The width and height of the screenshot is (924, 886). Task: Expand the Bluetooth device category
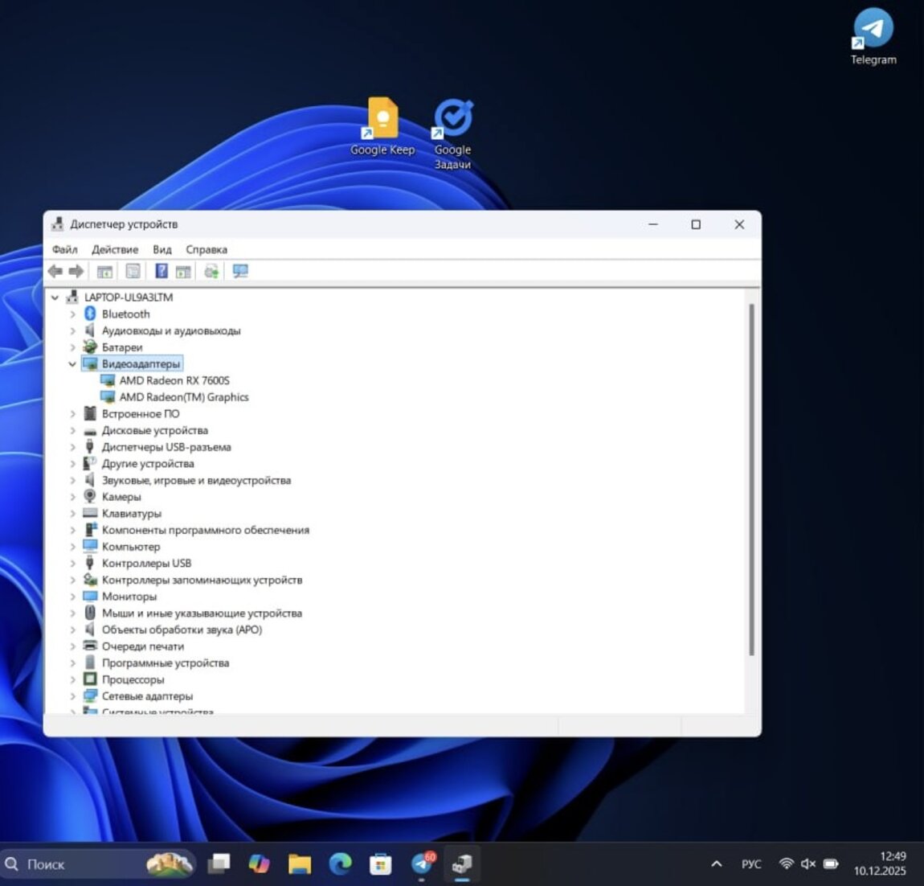coord(72,314)
